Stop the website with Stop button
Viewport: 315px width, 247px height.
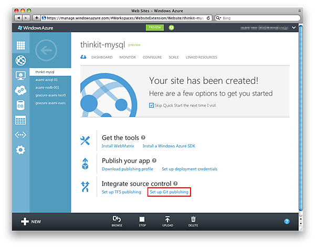click(x=142, y=221)
